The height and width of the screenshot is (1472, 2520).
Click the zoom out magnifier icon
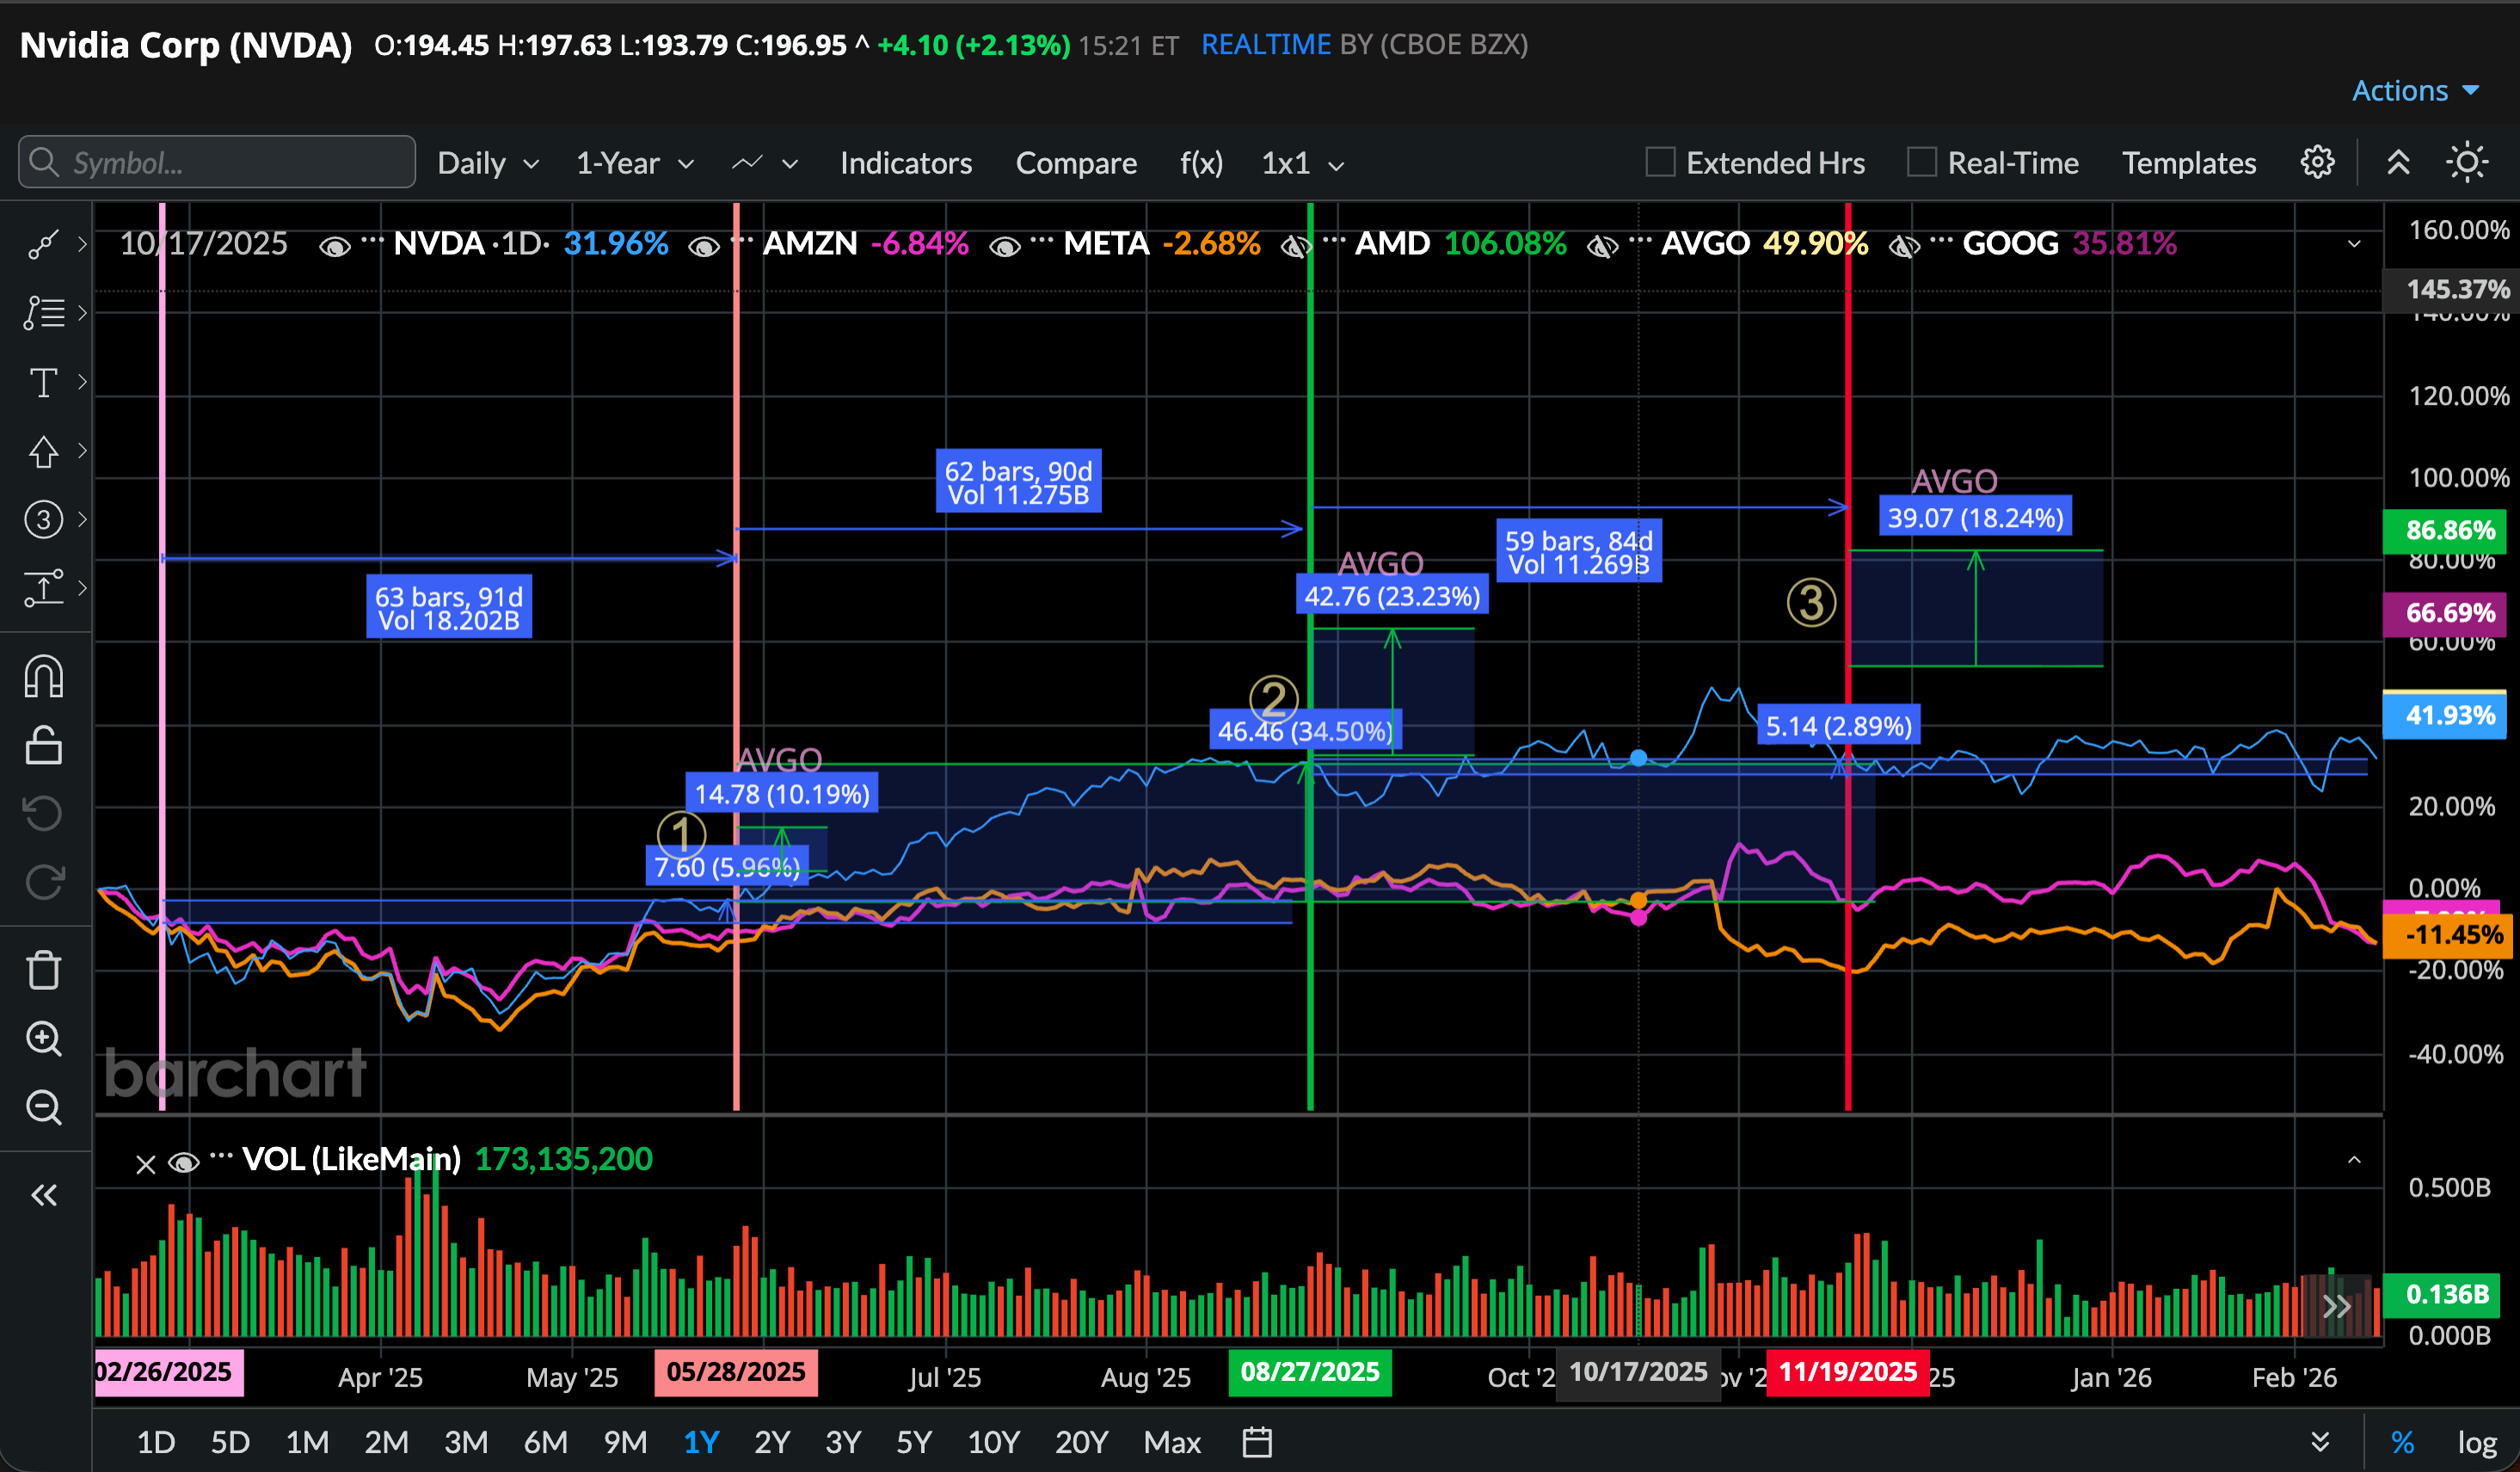[43, 1108]
